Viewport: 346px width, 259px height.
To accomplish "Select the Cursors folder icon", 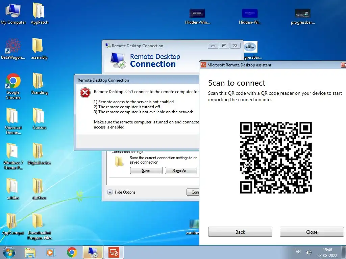I will pyautogui.click(x=39, y=119).
